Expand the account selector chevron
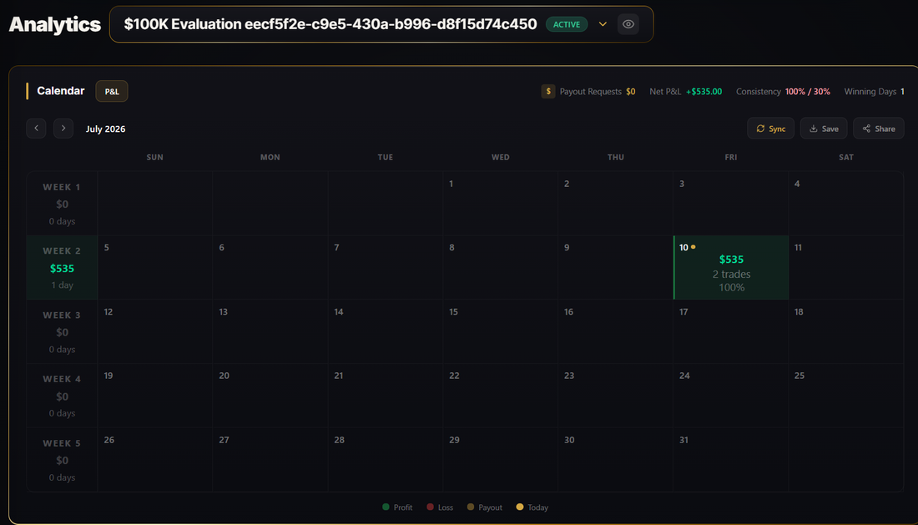The height and width of the screenshot is (525, 918). coord(603,24)
